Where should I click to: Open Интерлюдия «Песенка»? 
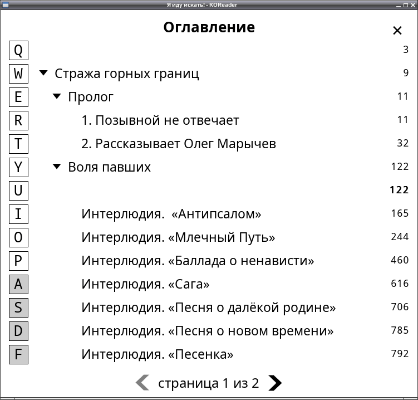click(158, 355)
